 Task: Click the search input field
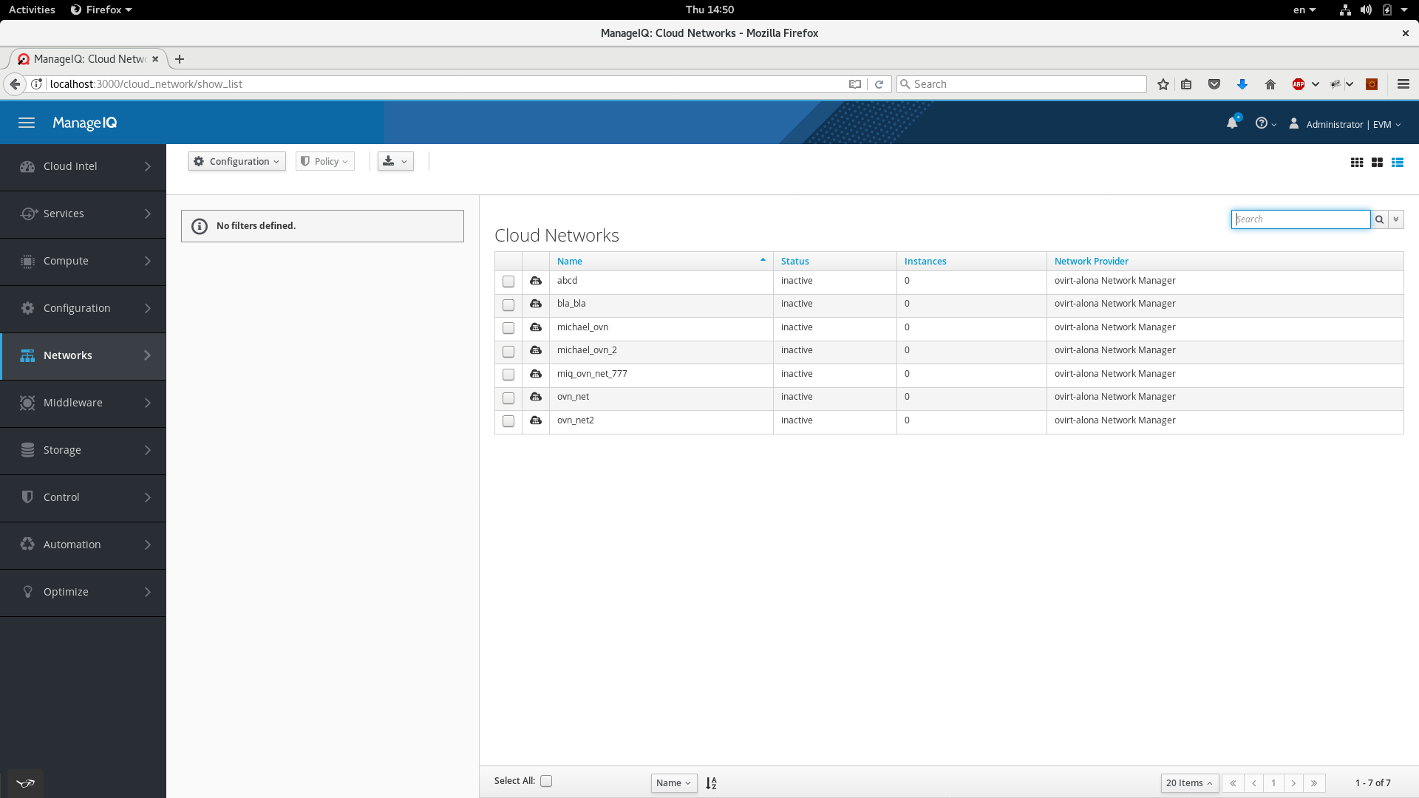click(x=1300, y=218)
